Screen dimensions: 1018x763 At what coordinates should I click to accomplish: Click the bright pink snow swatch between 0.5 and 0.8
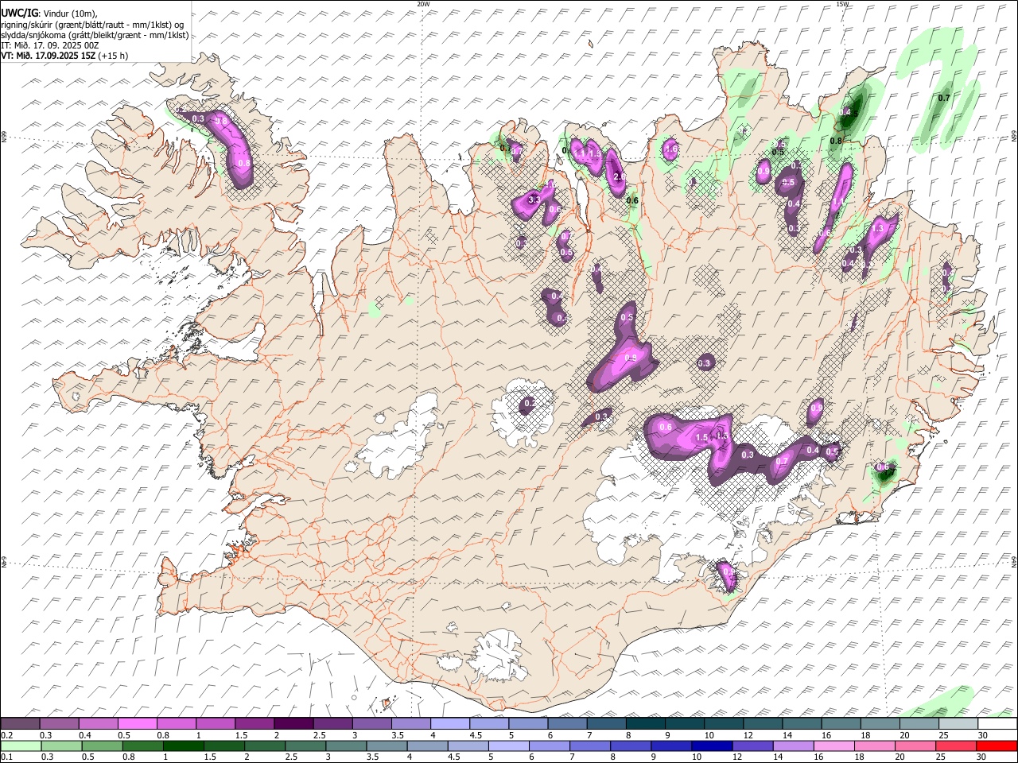138,723
